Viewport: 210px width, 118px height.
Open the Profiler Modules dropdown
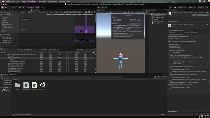coord(10,12)
